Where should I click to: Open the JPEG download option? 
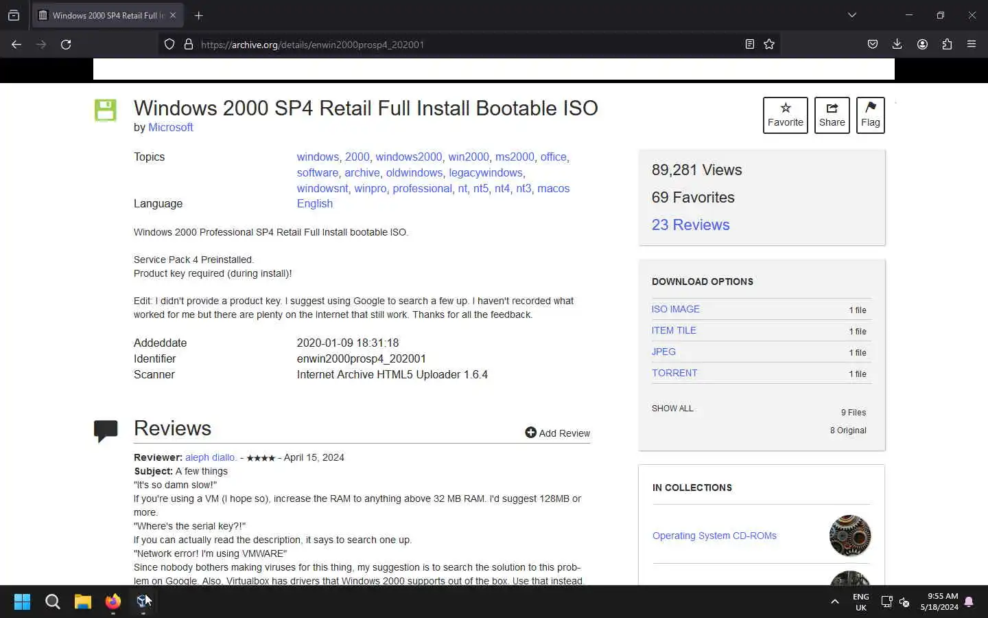(663, 352)
